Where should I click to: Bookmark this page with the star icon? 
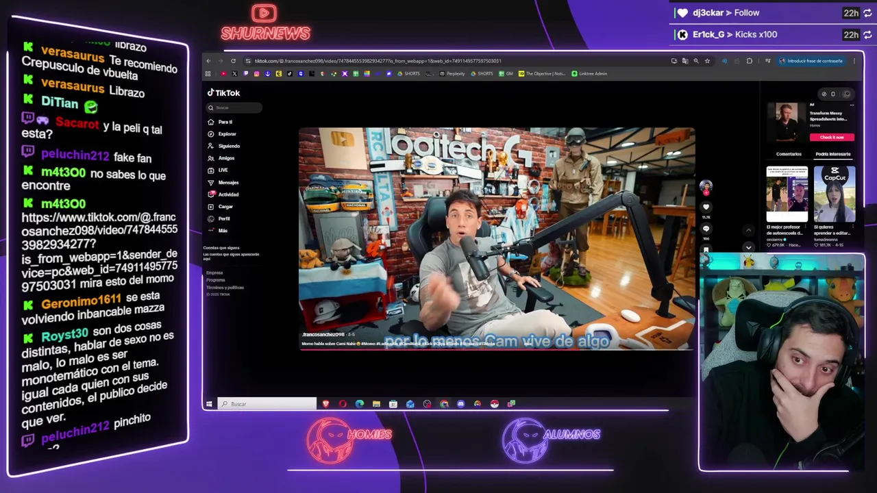[x=708, y=61]
